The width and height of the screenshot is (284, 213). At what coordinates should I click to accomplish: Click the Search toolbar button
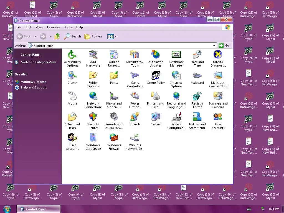73,36
